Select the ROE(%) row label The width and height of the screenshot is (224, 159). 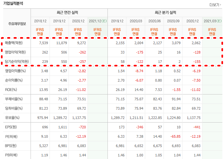pos(11,90)
